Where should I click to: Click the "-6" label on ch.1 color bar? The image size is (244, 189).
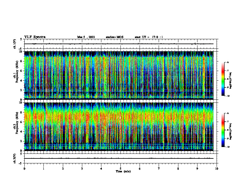(x=227, y=62)
